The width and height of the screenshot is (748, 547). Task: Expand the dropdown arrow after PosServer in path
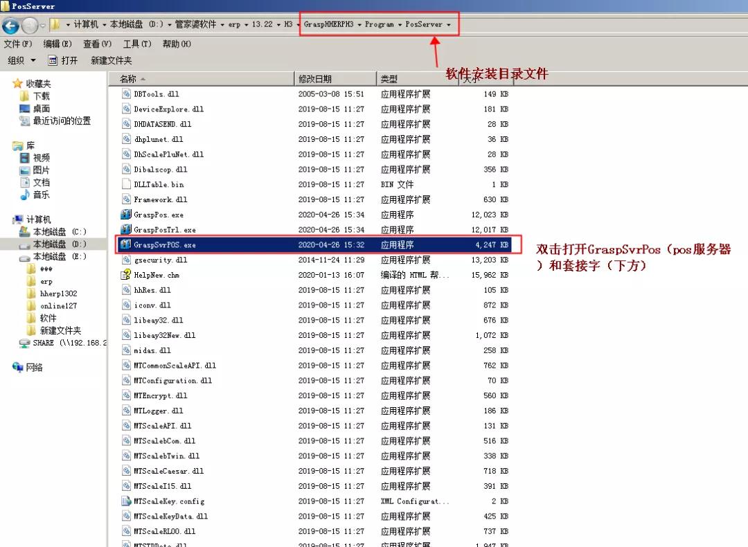tap(448, 25)
